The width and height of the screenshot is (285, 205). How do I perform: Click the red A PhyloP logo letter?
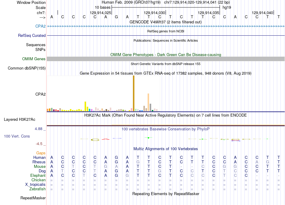pyautogui.click(x=106, y=139)
